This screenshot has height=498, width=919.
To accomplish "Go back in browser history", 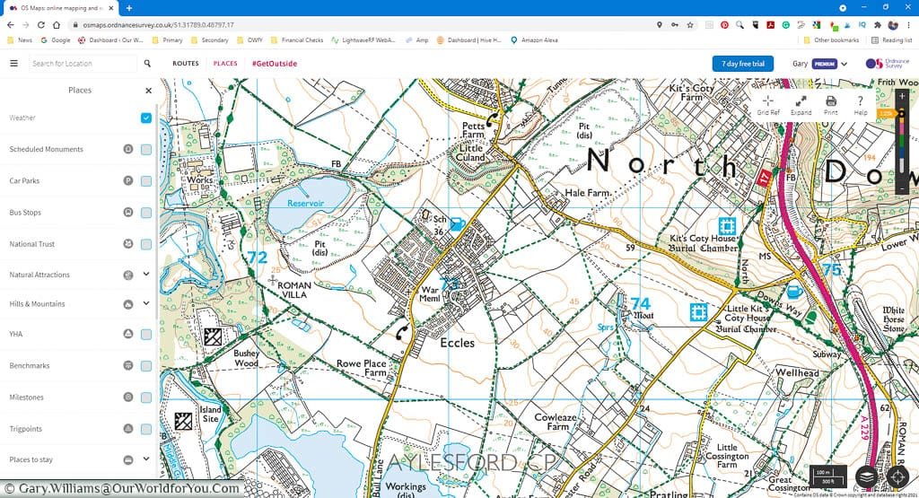I will [x=11, y=24].
